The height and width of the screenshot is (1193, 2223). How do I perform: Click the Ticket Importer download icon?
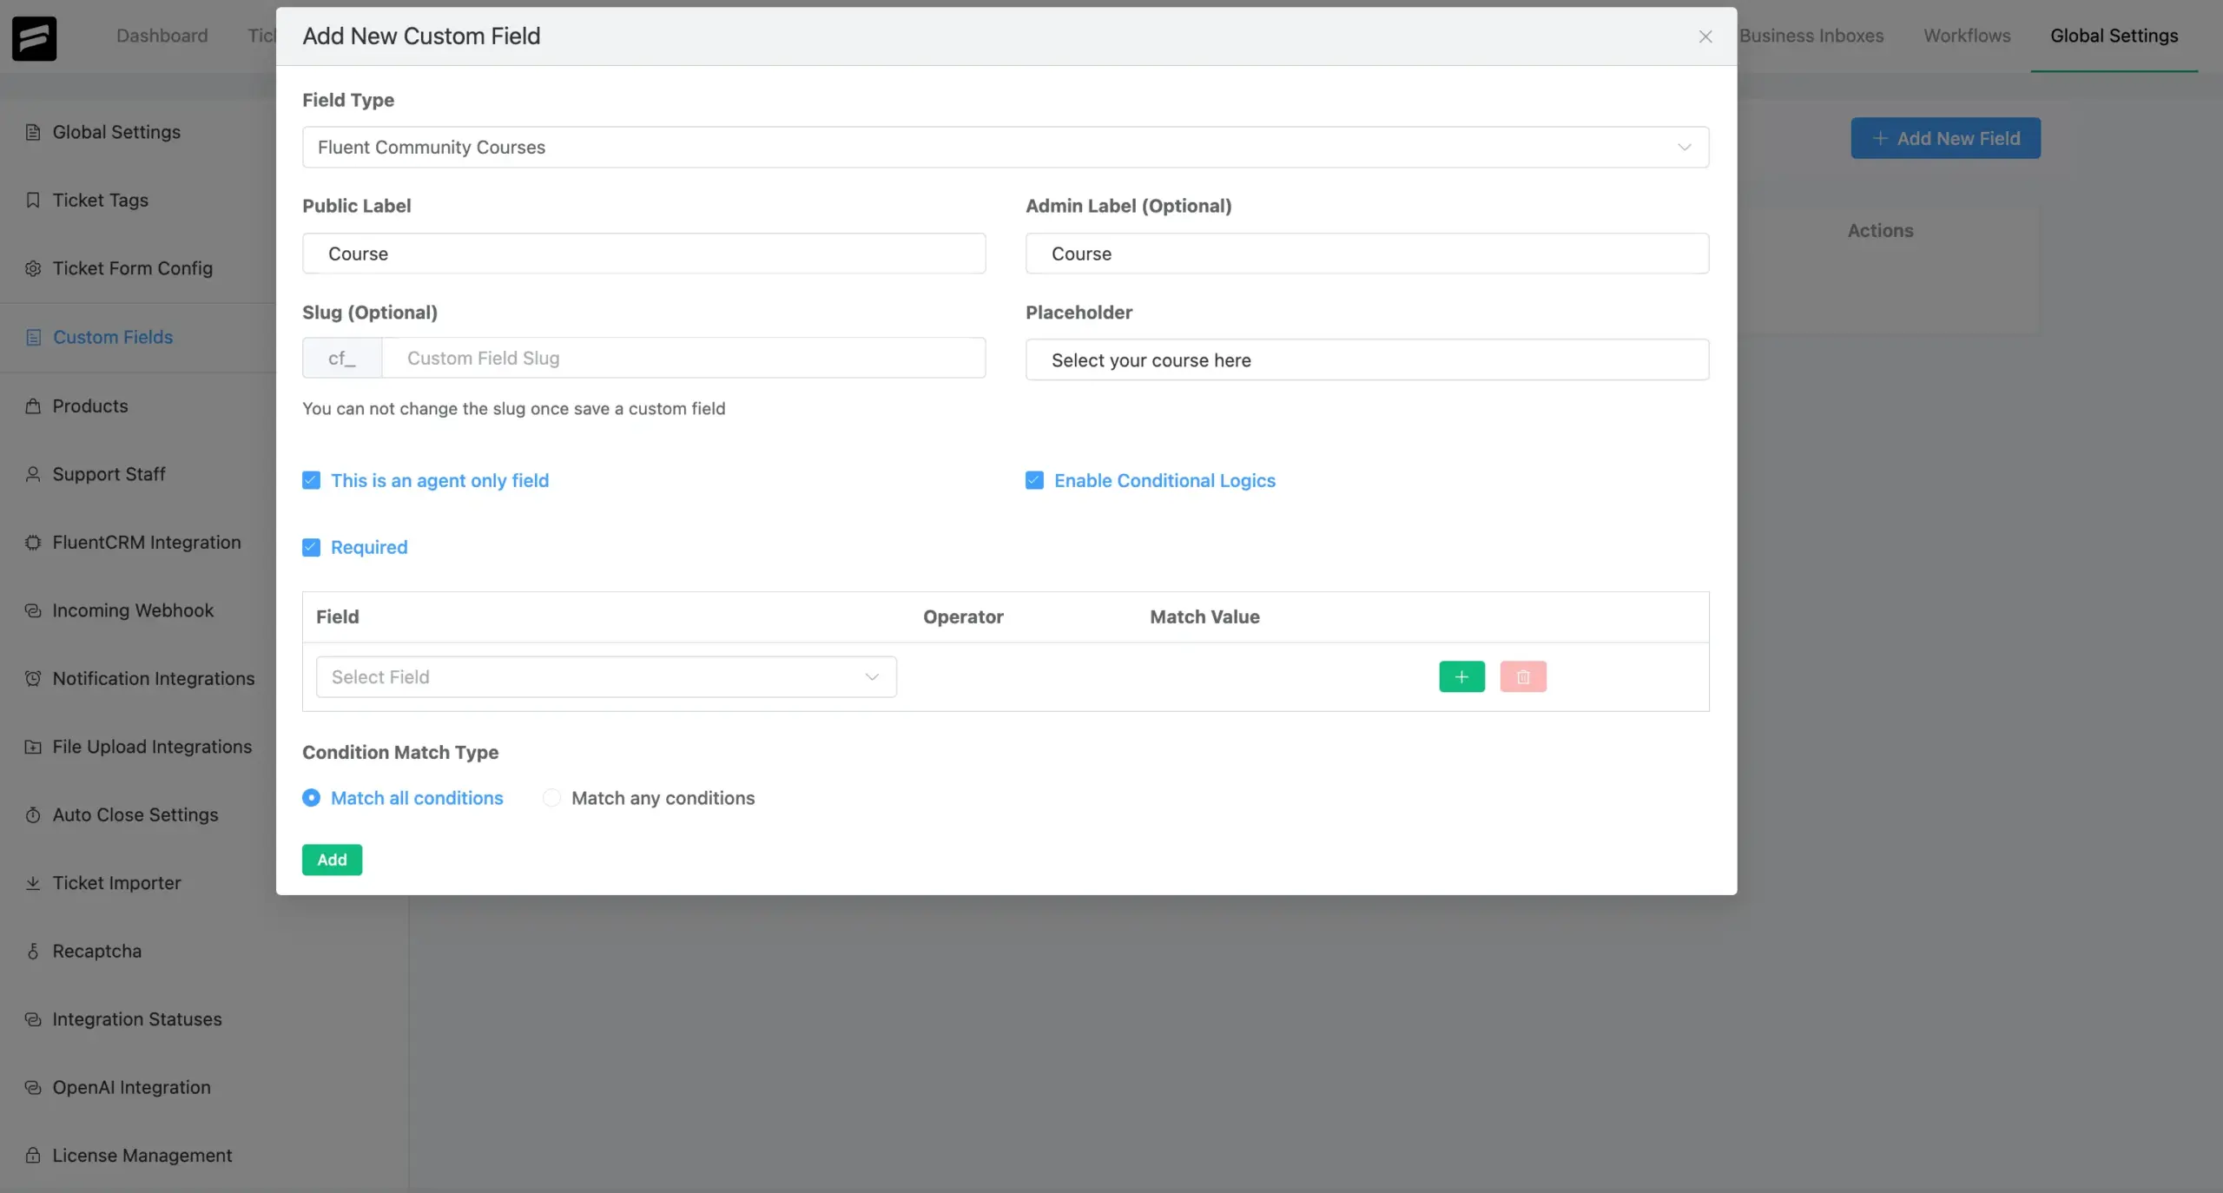point(33,883)
